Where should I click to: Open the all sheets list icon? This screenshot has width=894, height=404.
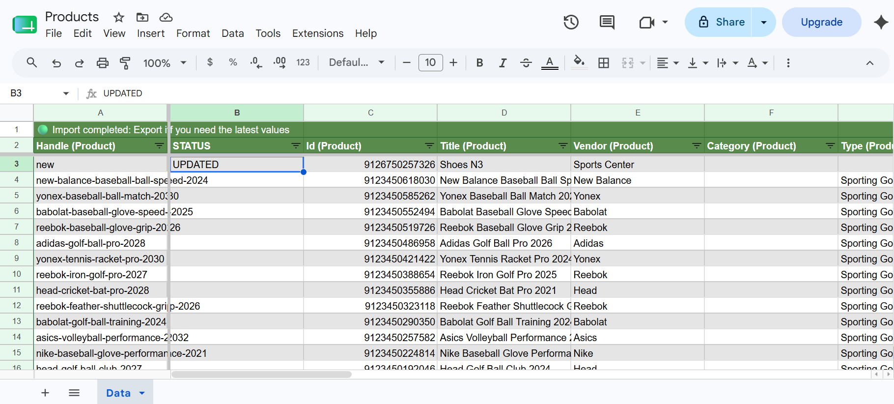click(74, 393)
